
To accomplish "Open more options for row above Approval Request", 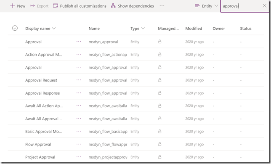I will 79,67.
